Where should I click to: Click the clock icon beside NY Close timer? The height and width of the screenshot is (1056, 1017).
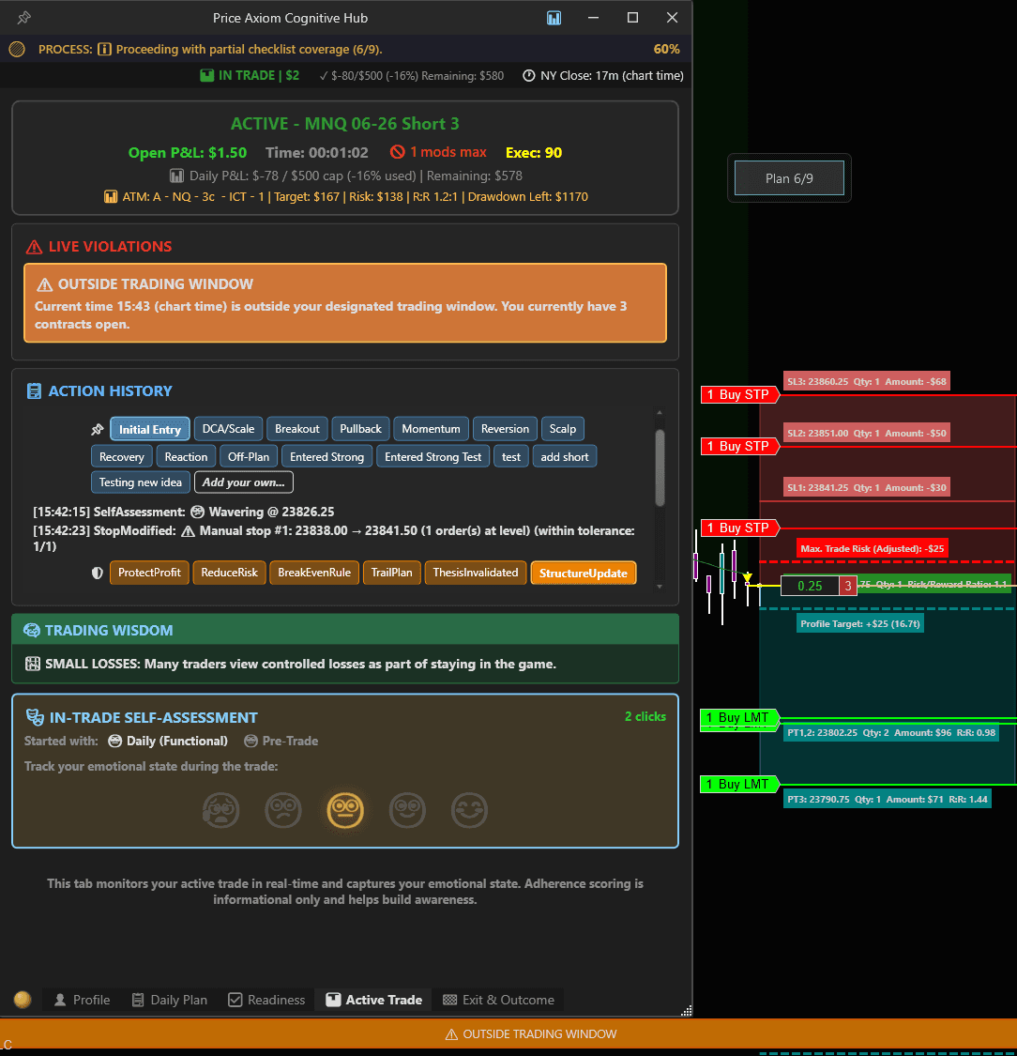click(x=527, y=75)
